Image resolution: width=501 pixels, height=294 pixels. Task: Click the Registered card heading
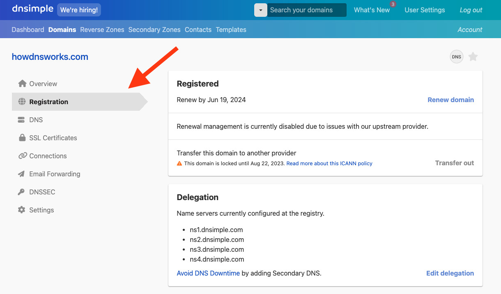(x=198, y=84)
